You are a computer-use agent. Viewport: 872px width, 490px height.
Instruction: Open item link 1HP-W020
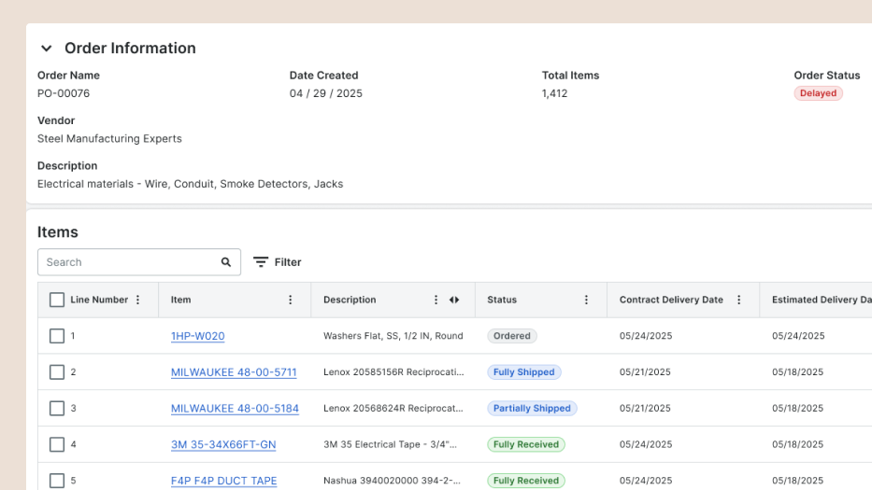point(198,336)
